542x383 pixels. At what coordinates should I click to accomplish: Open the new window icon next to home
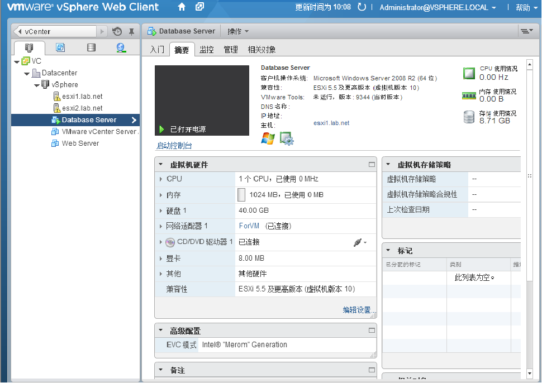pyautogui.click(x=200, y=7)
